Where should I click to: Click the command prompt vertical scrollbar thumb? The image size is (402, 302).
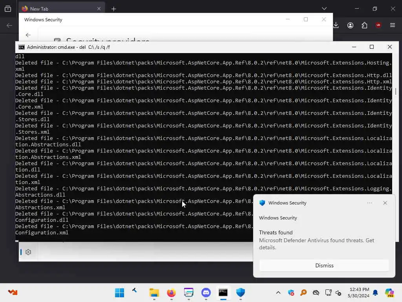[x=396, y=91]
